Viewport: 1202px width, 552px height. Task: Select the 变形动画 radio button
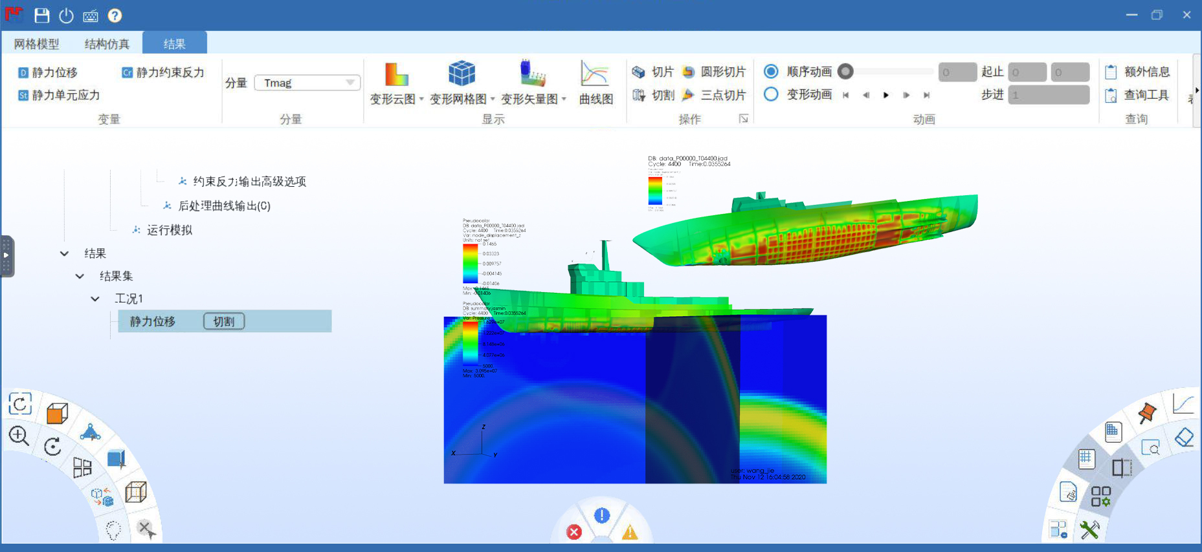pyautogui.click(x=771, y=94)
